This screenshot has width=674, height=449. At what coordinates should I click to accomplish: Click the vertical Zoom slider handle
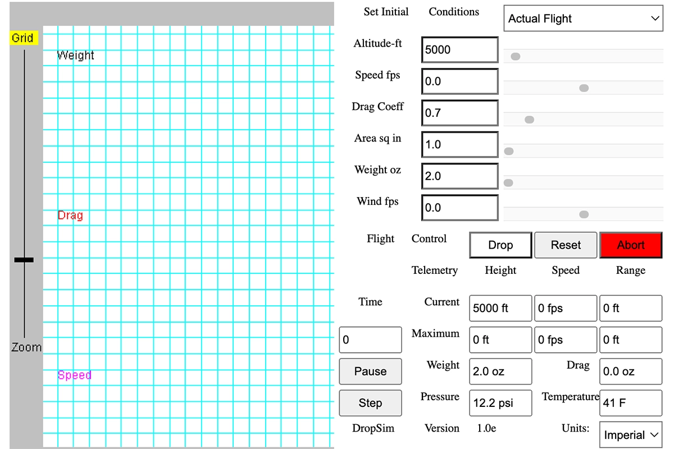(x=24, y=260)
